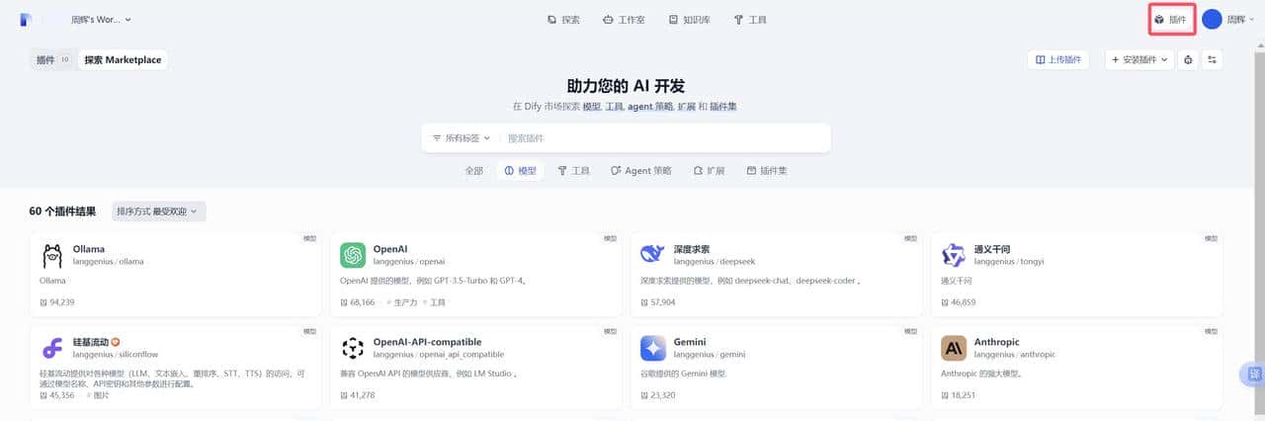Click the agent 策略 link in subtitle
This screenshot has width=1265, height=421.
tap(650, 106)
